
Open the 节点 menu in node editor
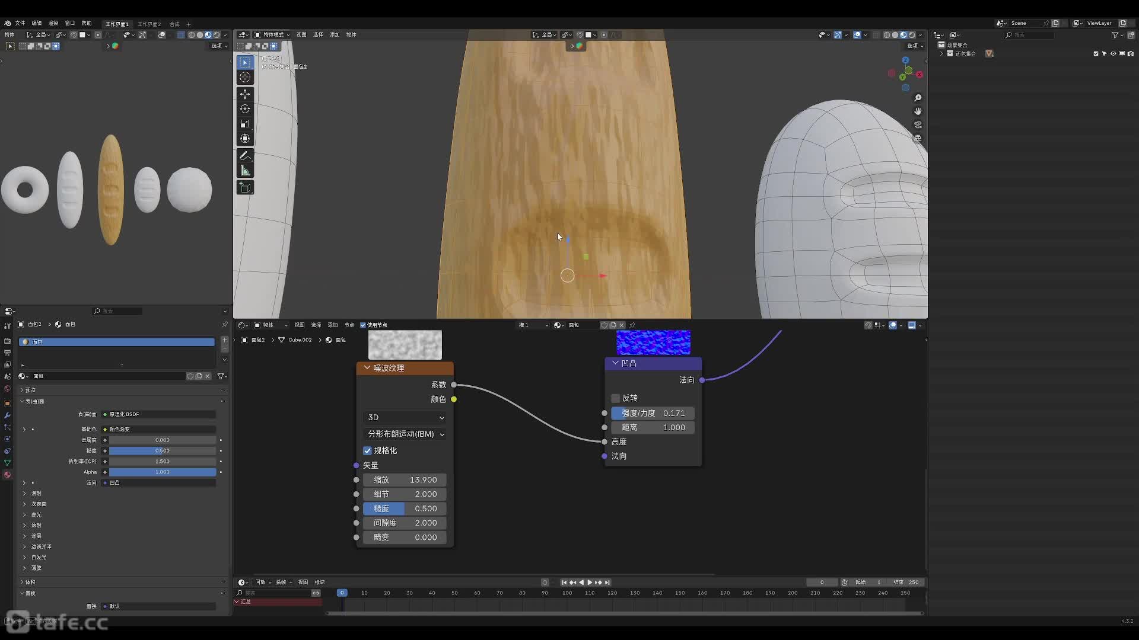pos(349,325)
